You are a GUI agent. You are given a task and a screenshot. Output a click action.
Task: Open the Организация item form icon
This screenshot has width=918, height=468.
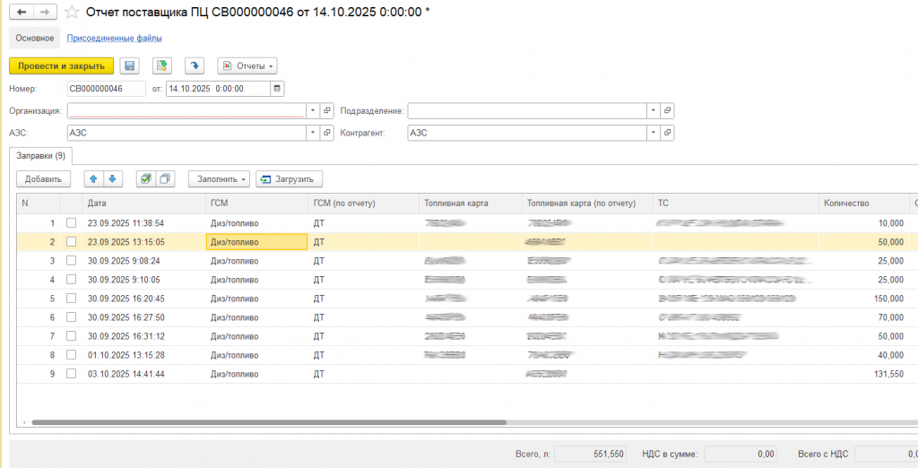point(327,110)
